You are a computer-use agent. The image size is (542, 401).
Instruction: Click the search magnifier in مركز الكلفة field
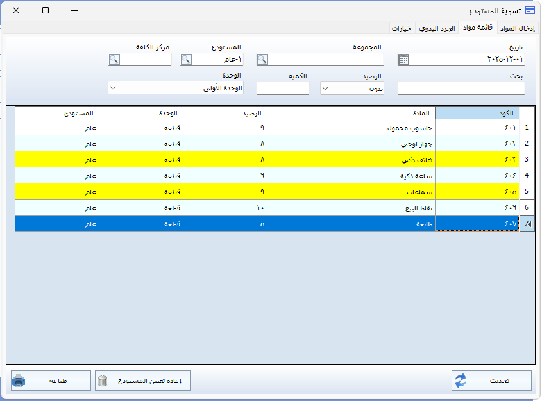tap(114, 60)
